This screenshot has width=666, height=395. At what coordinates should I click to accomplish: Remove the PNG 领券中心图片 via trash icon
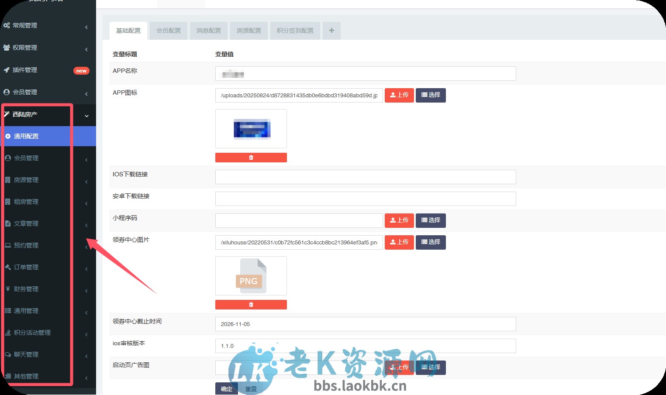coord(251,304)
